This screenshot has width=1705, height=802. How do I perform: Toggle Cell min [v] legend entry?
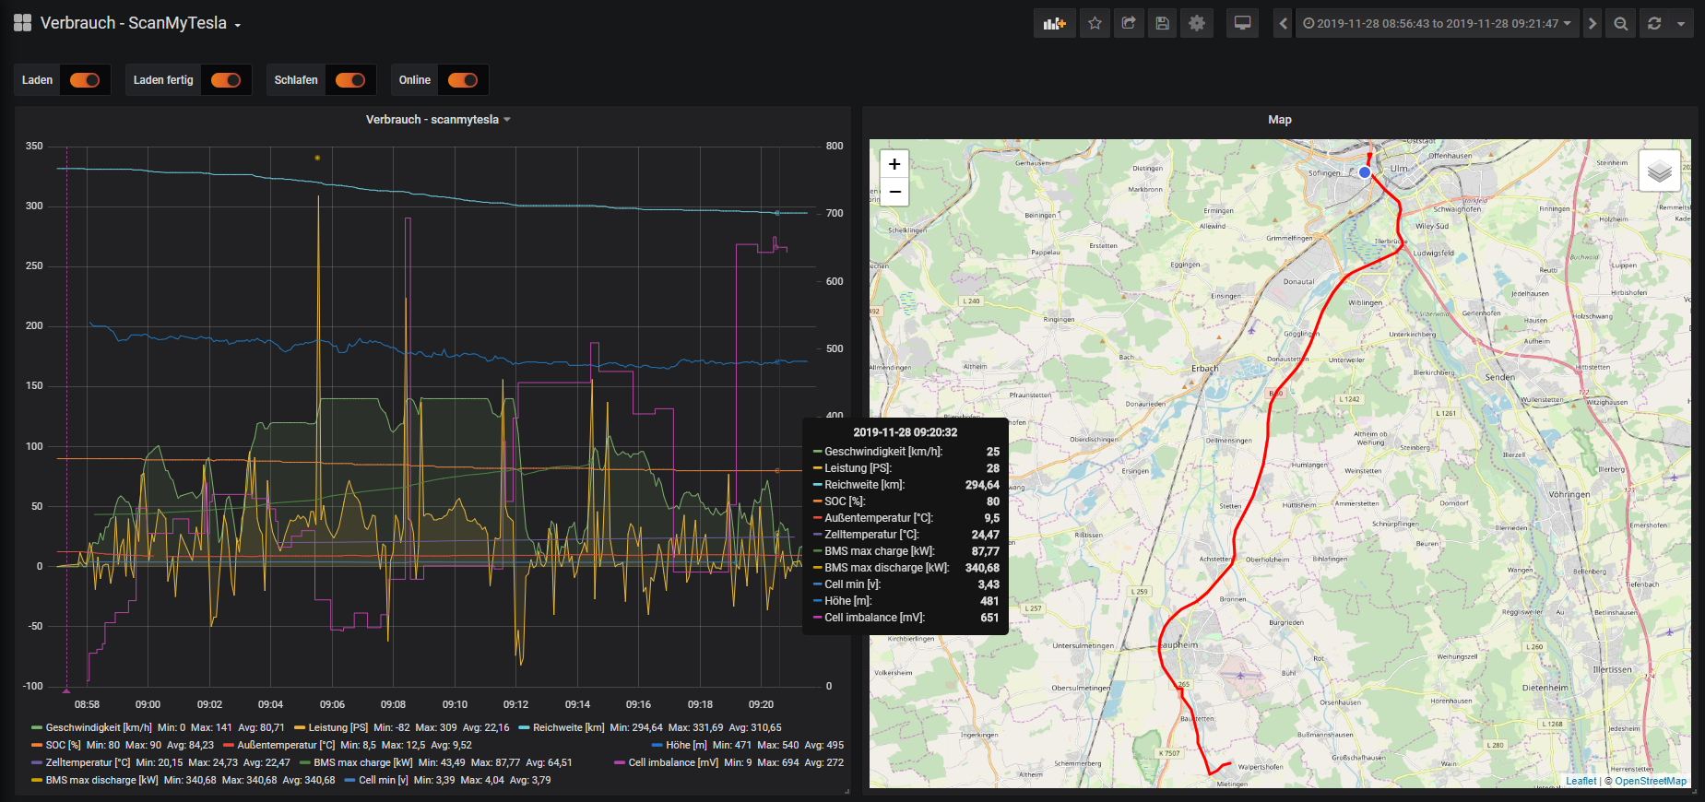(383, 780)
